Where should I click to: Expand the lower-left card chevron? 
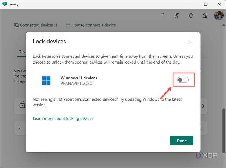tap(19, 128)
